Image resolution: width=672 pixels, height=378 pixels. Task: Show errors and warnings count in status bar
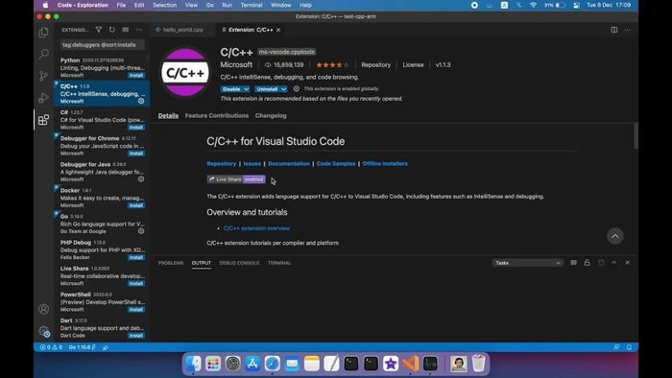[51, 347]
